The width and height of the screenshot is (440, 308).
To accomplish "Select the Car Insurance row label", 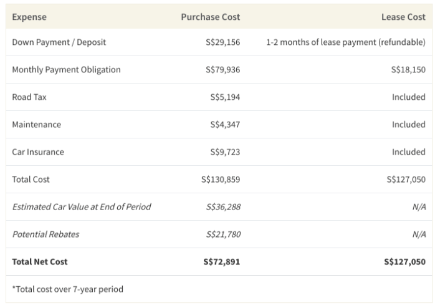I will pos(38,152).
